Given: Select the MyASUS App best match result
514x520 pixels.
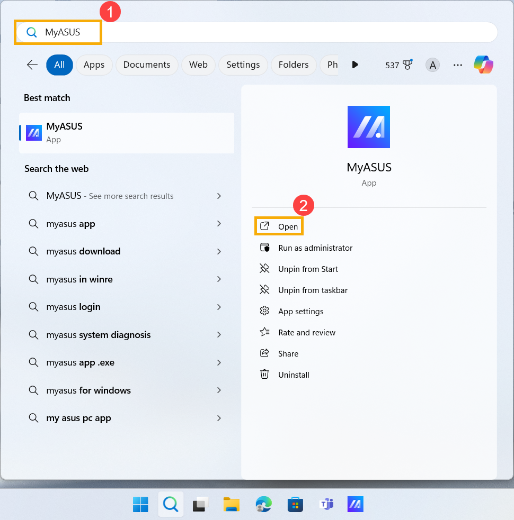Looking at the screenshot, I should [127, 133].
